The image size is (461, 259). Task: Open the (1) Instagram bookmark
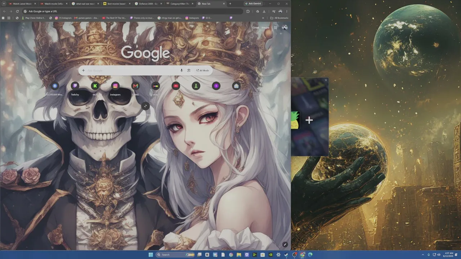click(x=63, y=18)
